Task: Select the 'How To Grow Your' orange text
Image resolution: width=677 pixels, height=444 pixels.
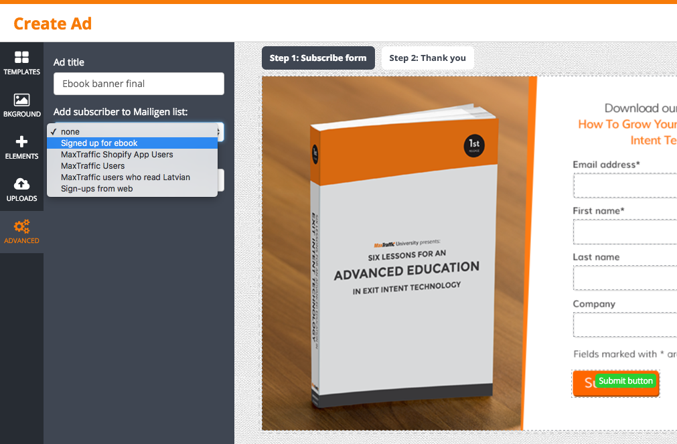Action: pyautogui.click(x=627, y=125)
